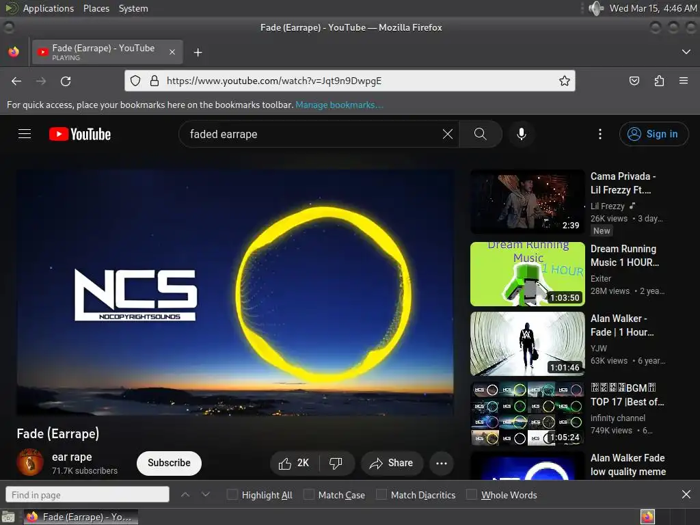700x525 pixels.
Task: Click the infinity channel name
Action: tap(617, 418)
